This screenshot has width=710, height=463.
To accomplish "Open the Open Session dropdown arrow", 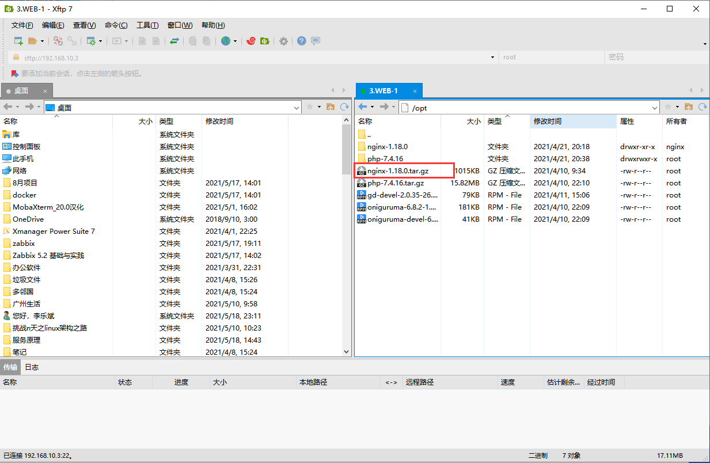I will pos(42,41).
